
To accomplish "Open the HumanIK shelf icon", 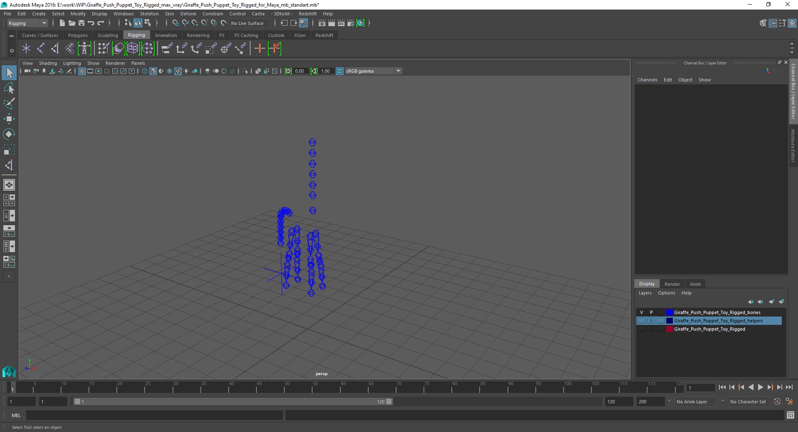I will tap(84, 49).
